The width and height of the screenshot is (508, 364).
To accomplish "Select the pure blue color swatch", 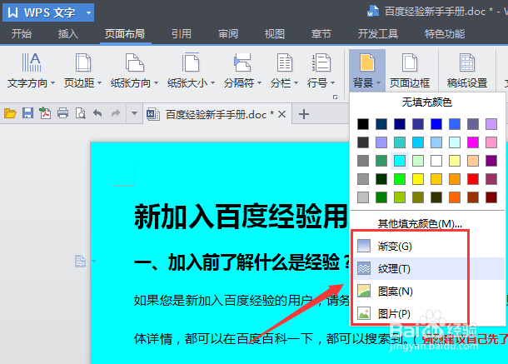I will coord(436,124).
